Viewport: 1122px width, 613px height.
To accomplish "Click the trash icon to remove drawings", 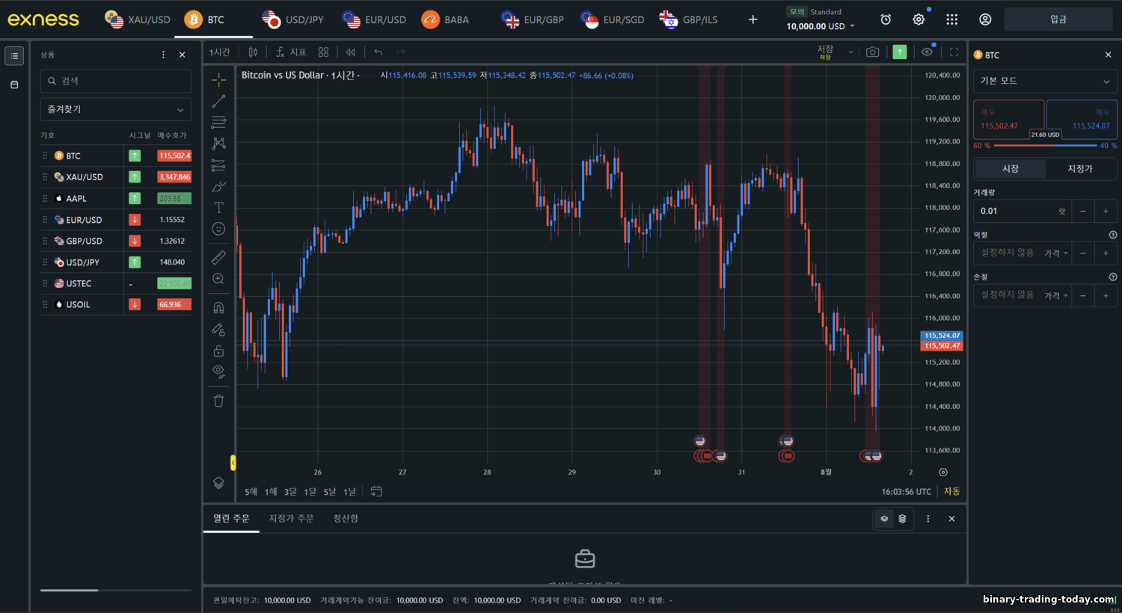I will pos(218,401).
